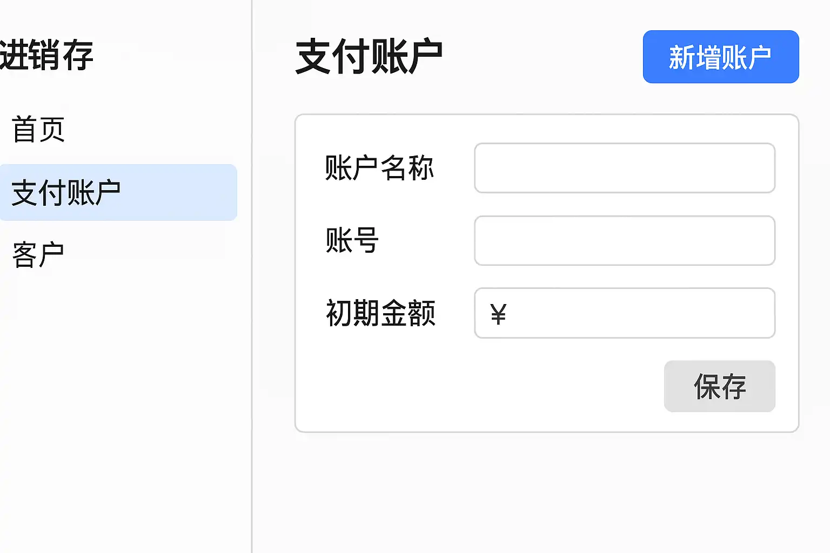830x553 pixels.
Task: Open the 首页 sidebar menu item
Action: [x=39, y=130]
